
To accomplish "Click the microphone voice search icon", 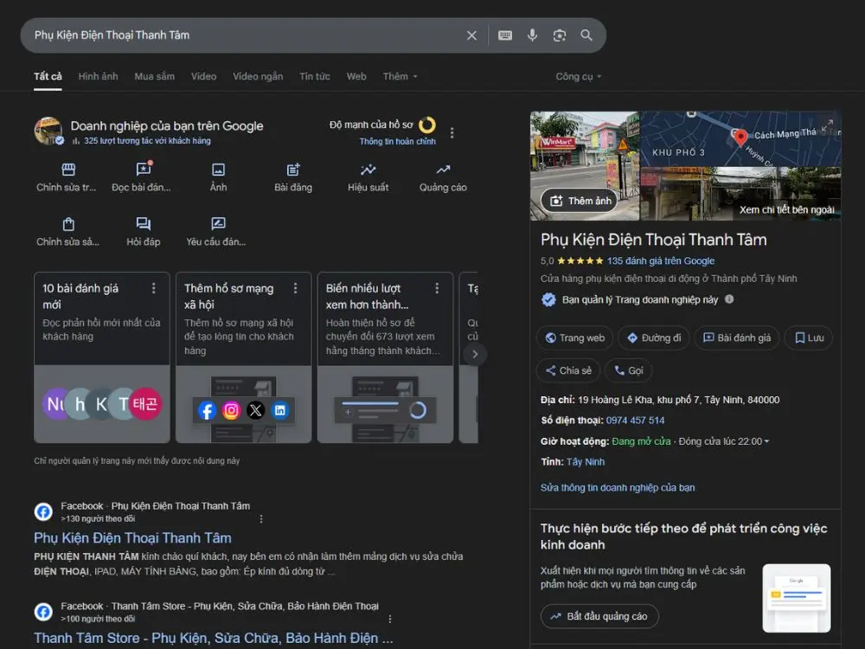I will point(532,35).
